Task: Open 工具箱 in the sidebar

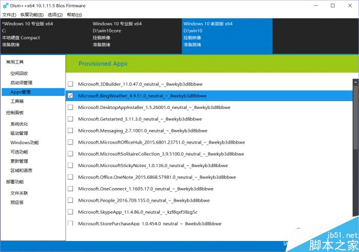Action: click(17, 101)
